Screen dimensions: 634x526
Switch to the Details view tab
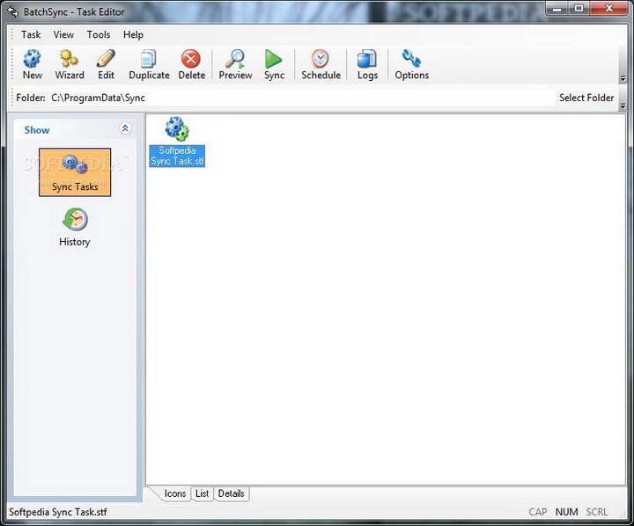[232, 493]
